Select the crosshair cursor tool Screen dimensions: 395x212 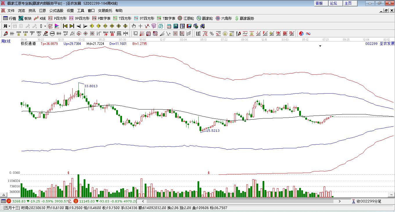tap(140, 26)
